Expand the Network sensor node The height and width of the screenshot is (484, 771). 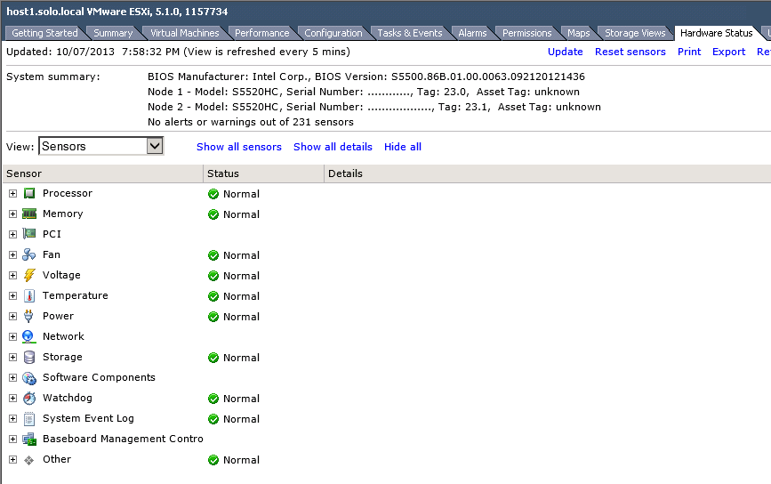tap(12, 336)
